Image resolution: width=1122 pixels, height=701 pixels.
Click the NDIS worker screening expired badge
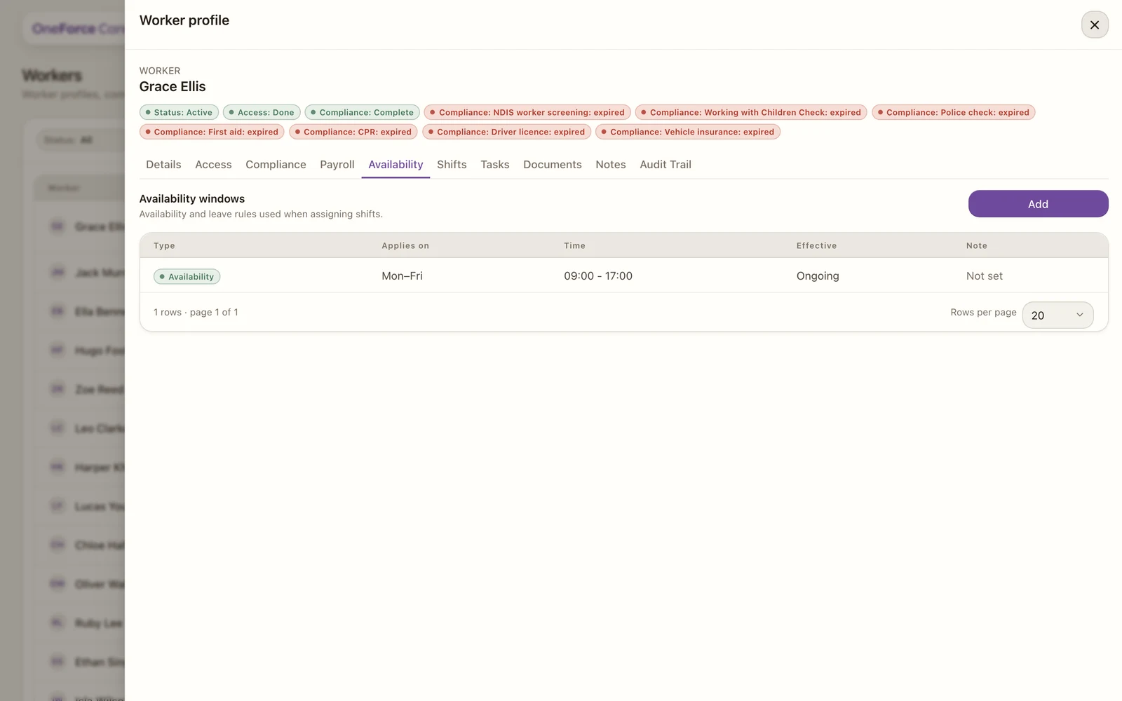click(527, 112)
